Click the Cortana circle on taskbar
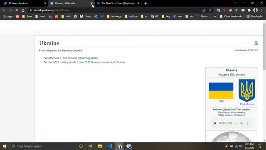 pos(81,146)
